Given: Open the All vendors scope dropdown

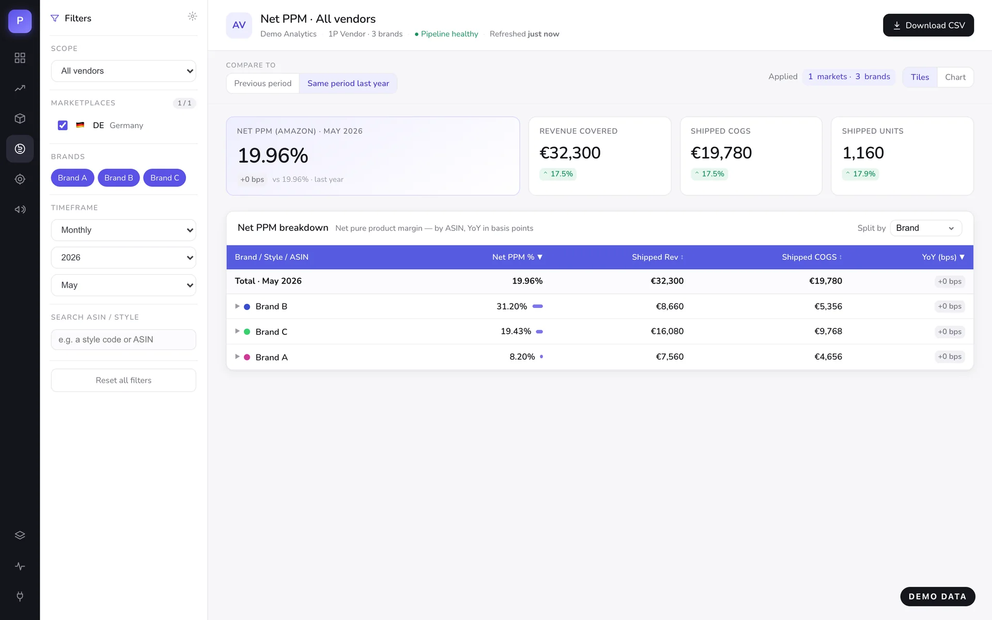Looking at the screenshot, I should point(123,71).
